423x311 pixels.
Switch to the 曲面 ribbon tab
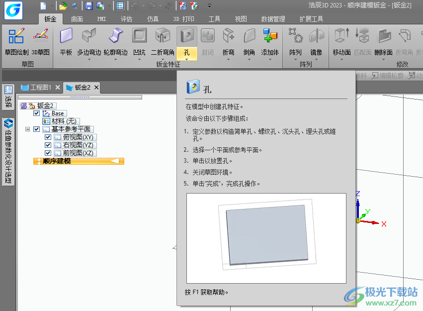(77, 19)
